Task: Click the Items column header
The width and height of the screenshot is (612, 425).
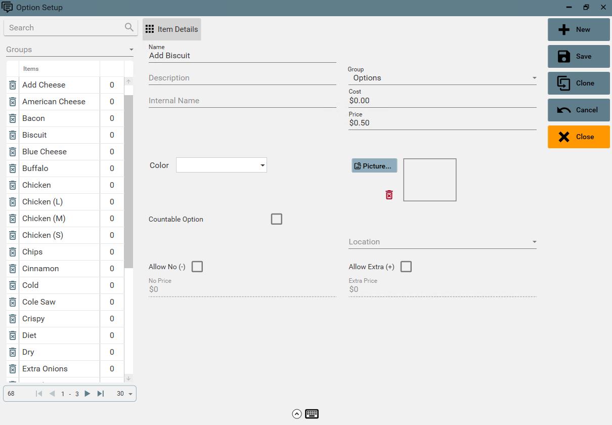Action: tap(59, 69)
